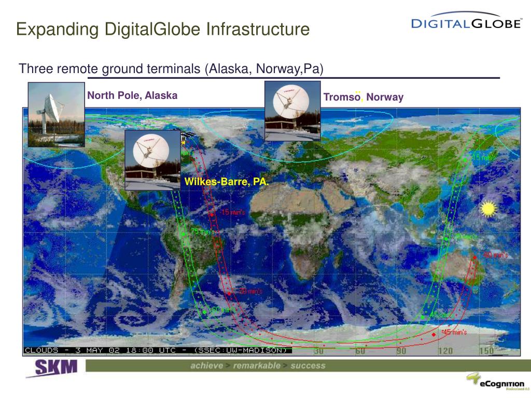Click the red '45 min's' orbit label
Image resolution: width=531 pixels, height=398 pixels.
tap(455, 332)
